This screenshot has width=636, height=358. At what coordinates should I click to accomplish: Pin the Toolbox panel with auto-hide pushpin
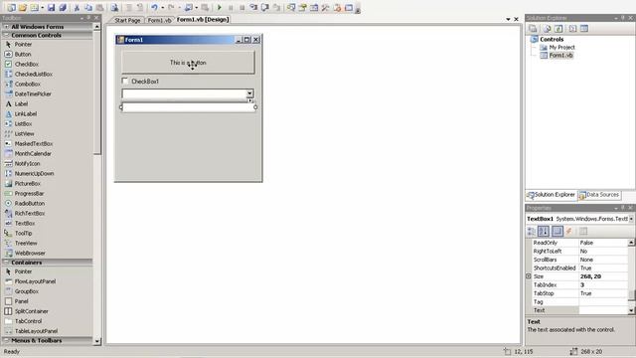[88, 18]
